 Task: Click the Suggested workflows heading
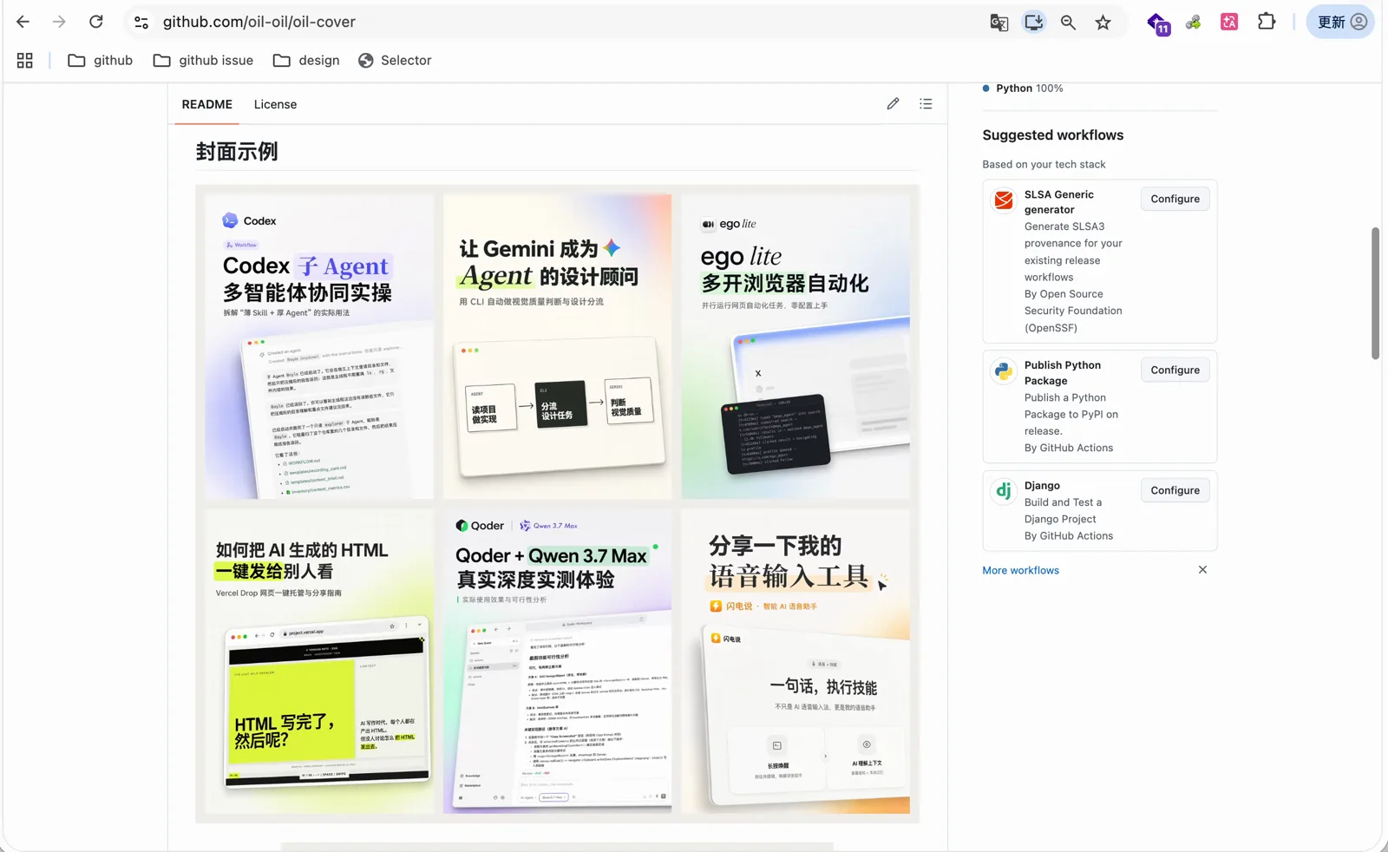click(x=1052, y=134)
